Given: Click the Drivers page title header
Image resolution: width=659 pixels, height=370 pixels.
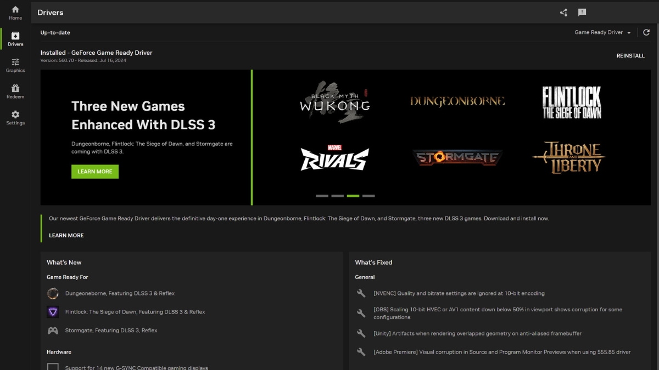Looking at the screenshot, I should [50, 12].
